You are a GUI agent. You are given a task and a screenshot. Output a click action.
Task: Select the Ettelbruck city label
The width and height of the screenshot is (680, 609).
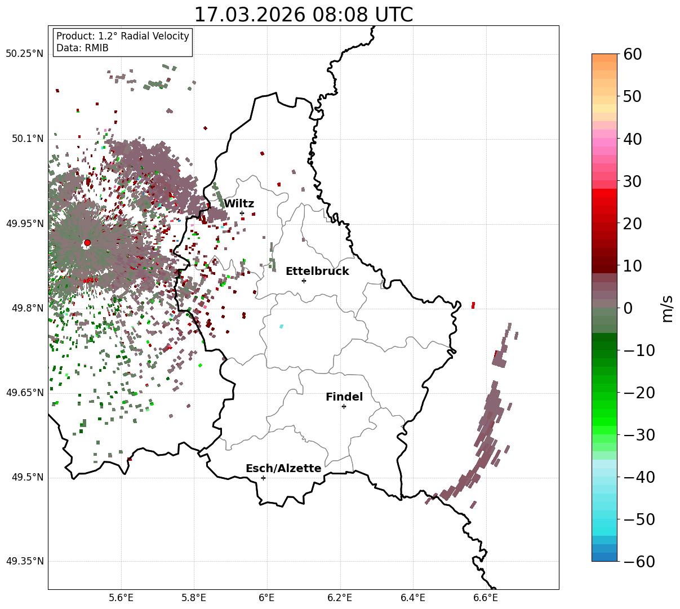317,271
